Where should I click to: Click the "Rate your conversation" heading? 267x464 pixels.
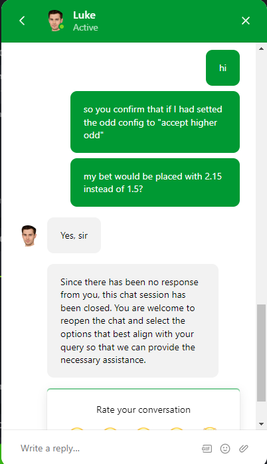click(143, 409)
